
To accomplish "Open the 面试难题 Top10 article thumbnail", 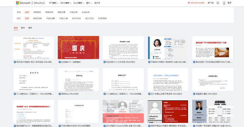I will coord(34,111).
